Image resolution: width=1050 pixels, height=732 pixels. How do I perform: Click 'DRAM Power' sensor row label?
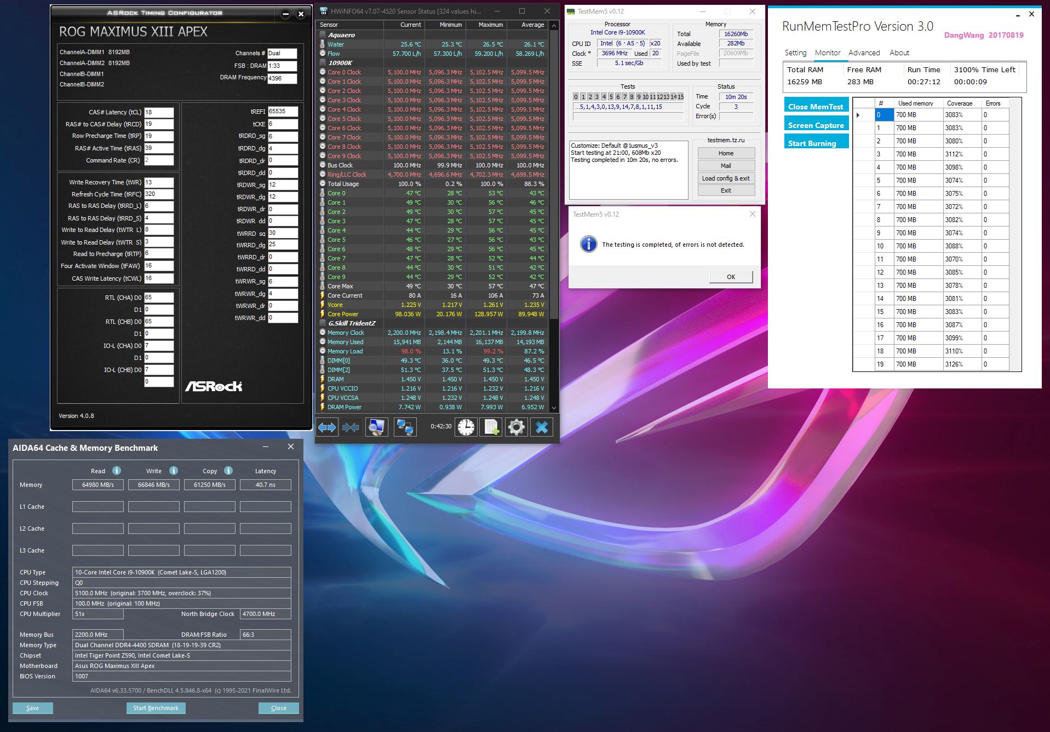[x=345, y=407]
